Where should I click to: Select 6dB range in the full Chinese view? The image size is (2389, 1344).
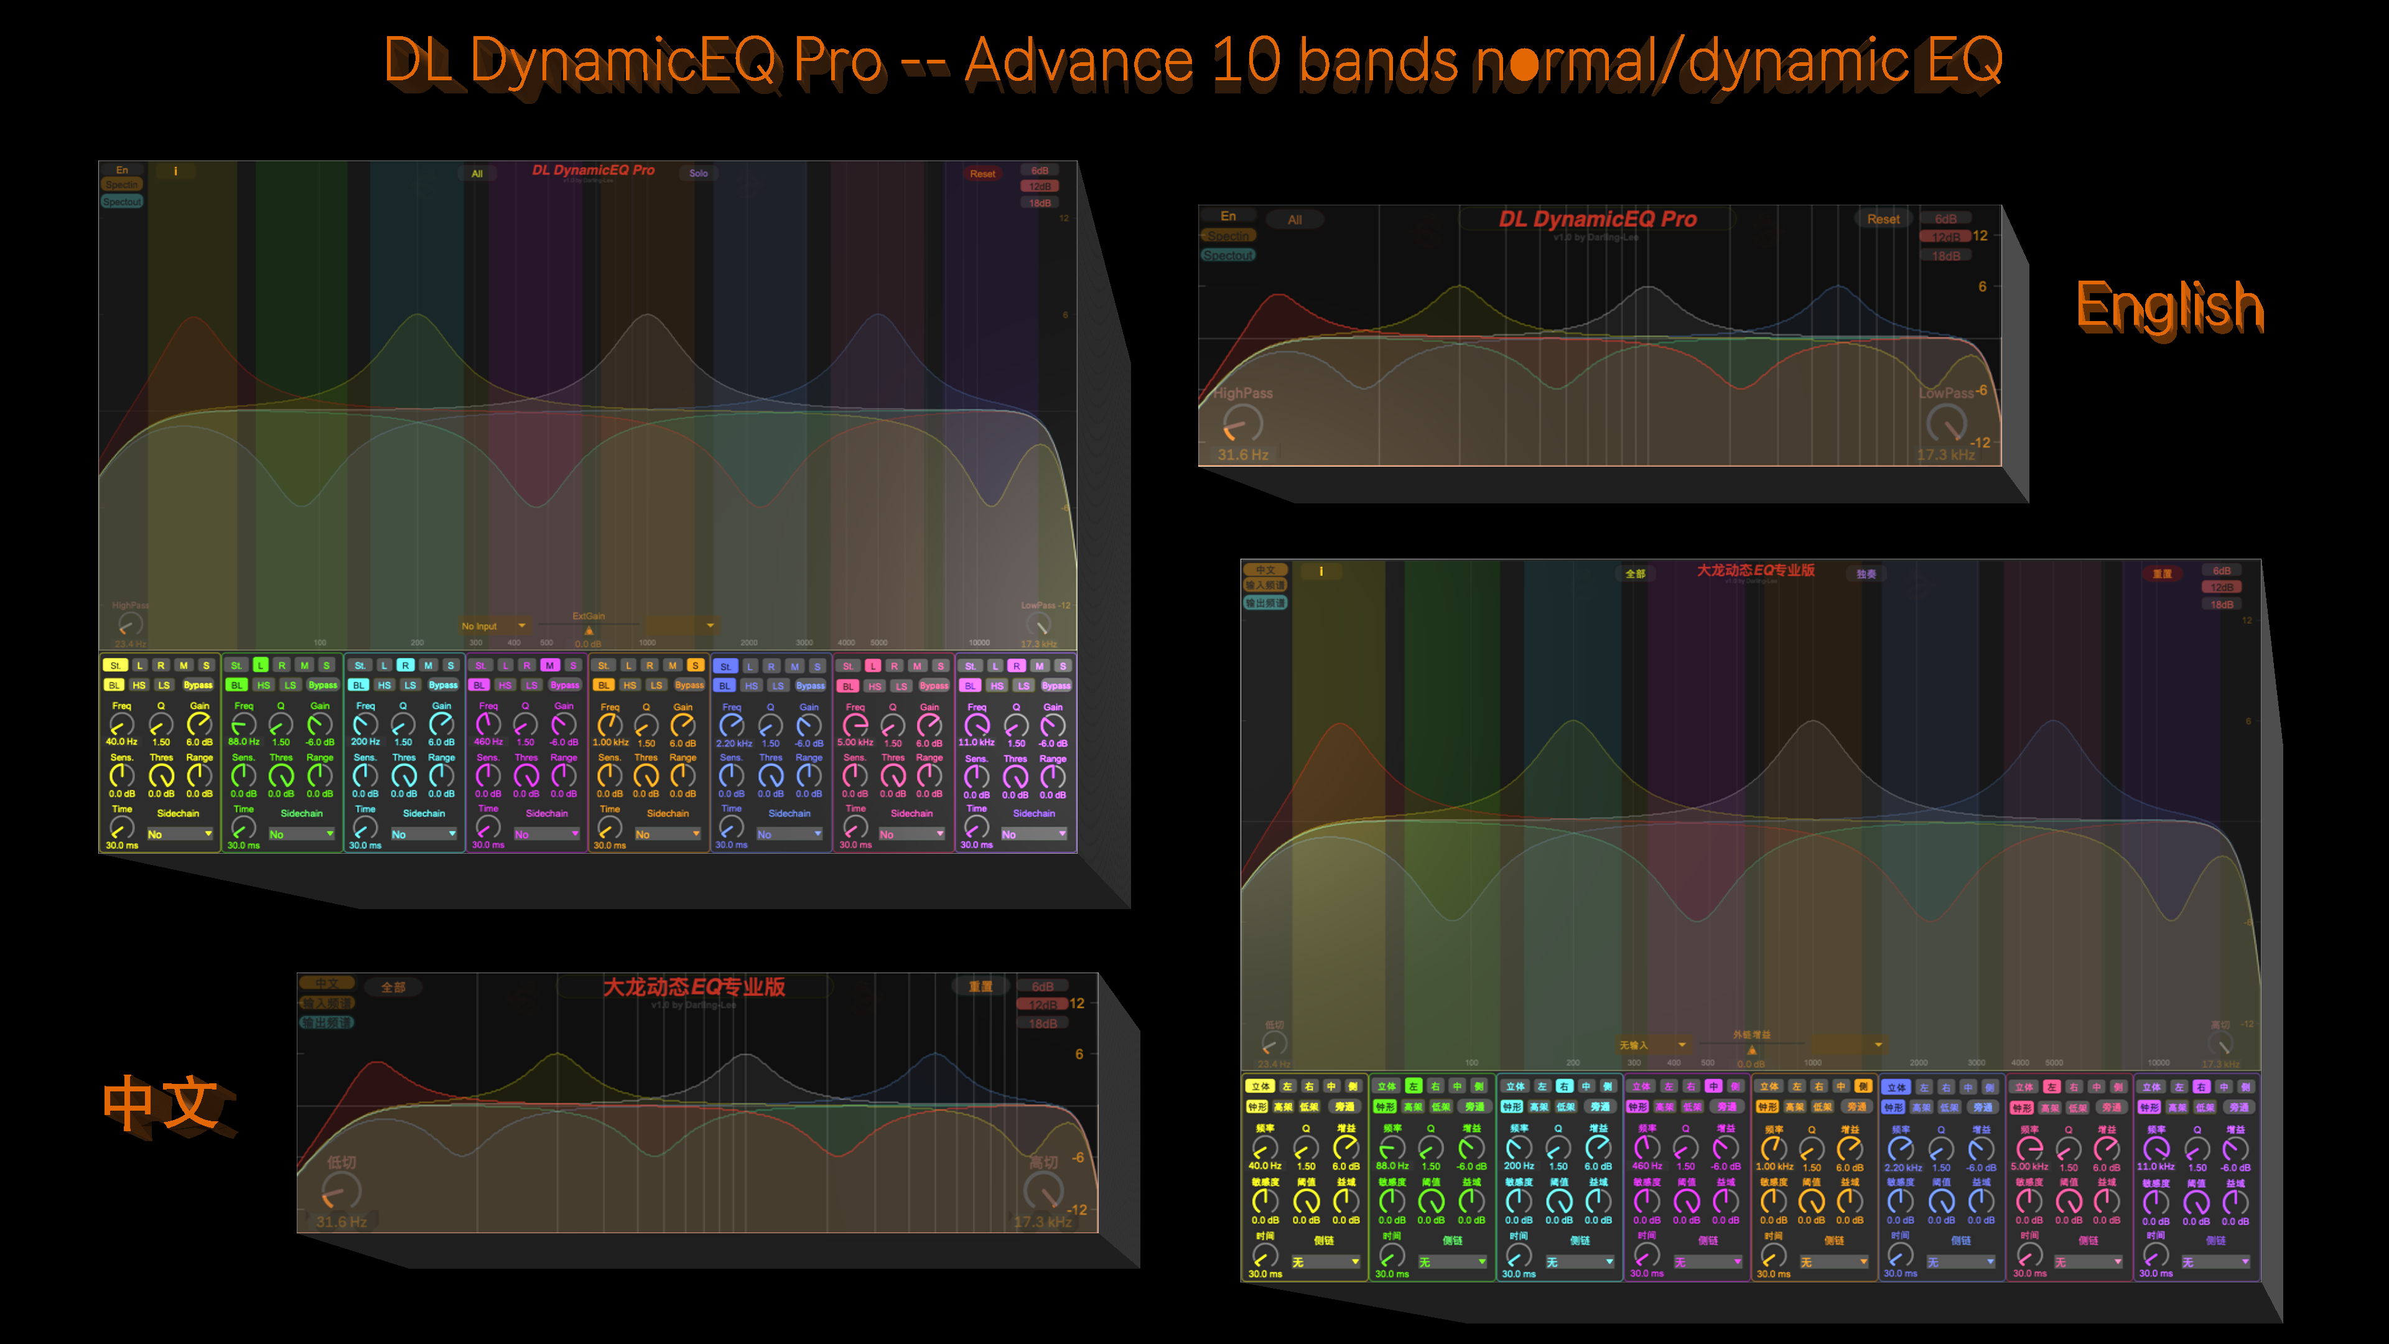tap(2222, 571)
